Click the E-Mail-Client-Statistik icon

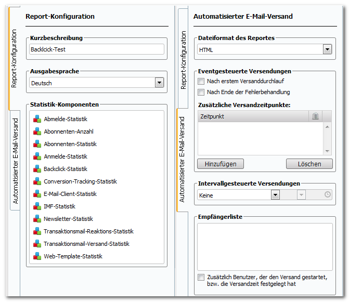37,194
